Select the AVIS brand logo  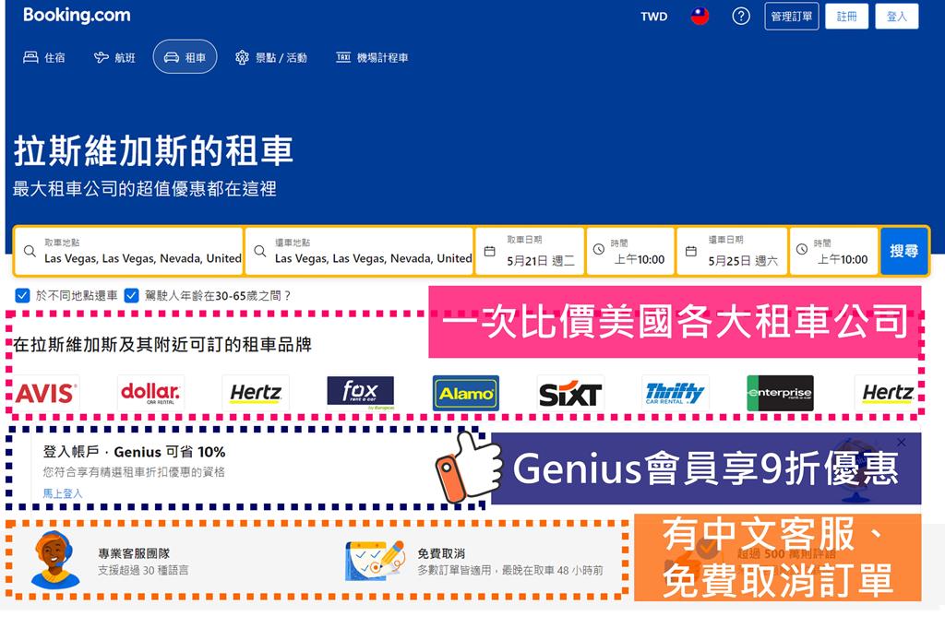[x=46, y=393]
